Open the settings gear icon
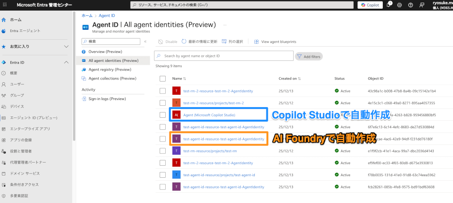453x203 pixels. click(x=399, y=5)
